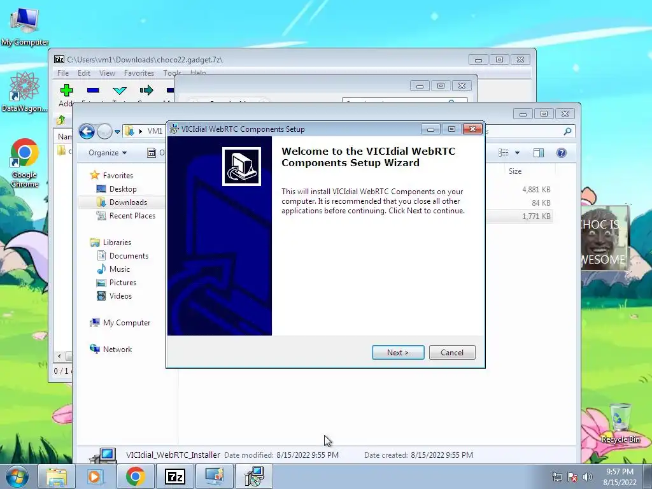Select Desktop in Explorer navigation pane
This screenshot has width=652, height=489.
pyautogui.click(x=123, y=188)
